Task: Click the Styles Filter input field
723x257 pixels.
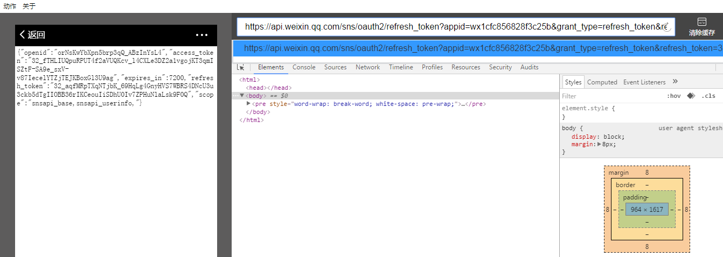Action: (609, 96)
